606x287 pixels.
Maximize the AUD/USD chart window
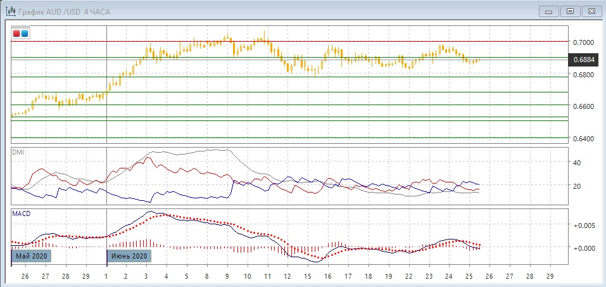[570, 11]
